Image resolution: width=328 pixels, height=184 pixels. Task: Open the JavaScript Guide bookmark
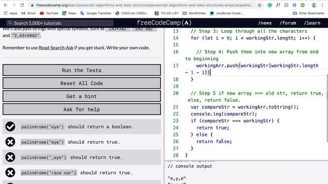227,13
